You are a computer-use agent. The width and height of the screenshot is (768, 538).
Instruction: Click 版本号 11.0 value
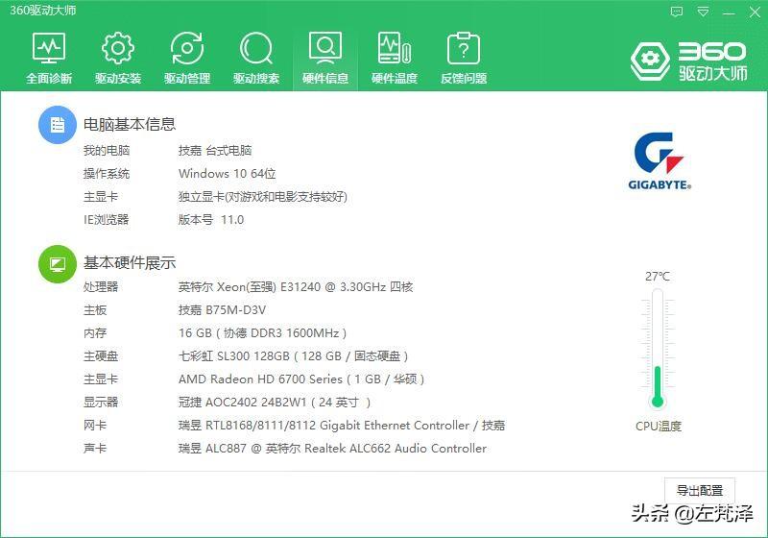point(211,219)
